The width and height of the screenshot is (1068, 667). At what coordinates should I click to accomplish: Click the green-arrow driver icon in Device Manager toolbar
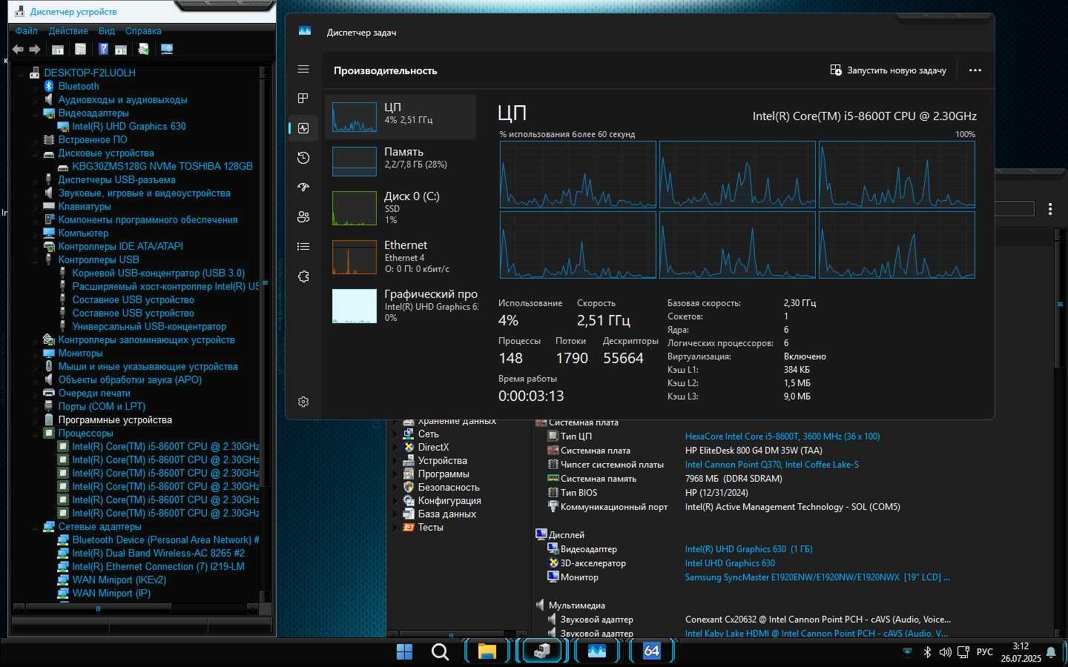143,50
